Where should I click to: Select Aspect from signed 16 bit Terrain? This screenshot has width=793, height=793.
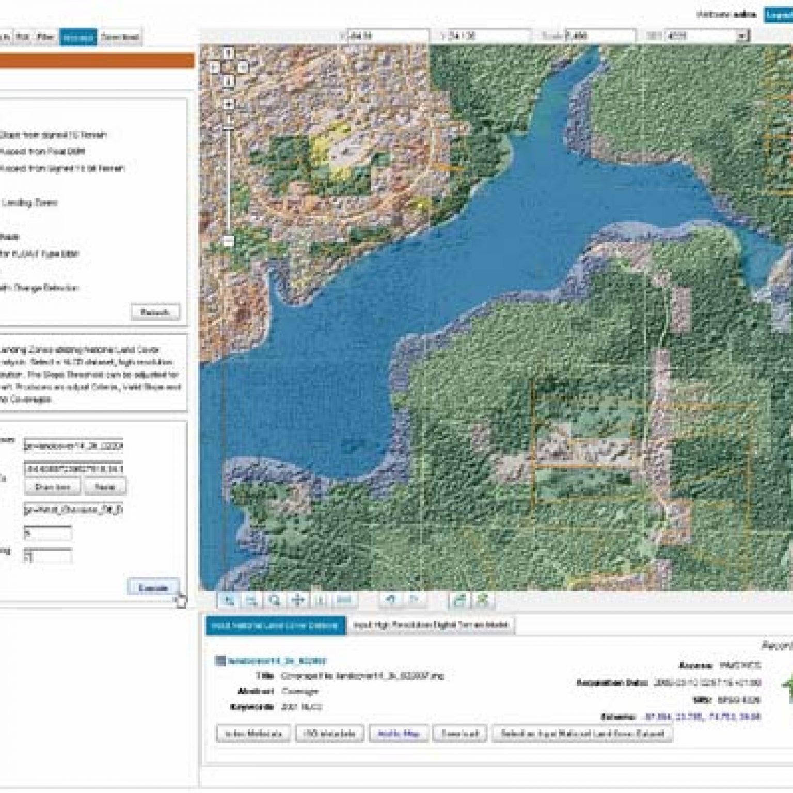62,168
